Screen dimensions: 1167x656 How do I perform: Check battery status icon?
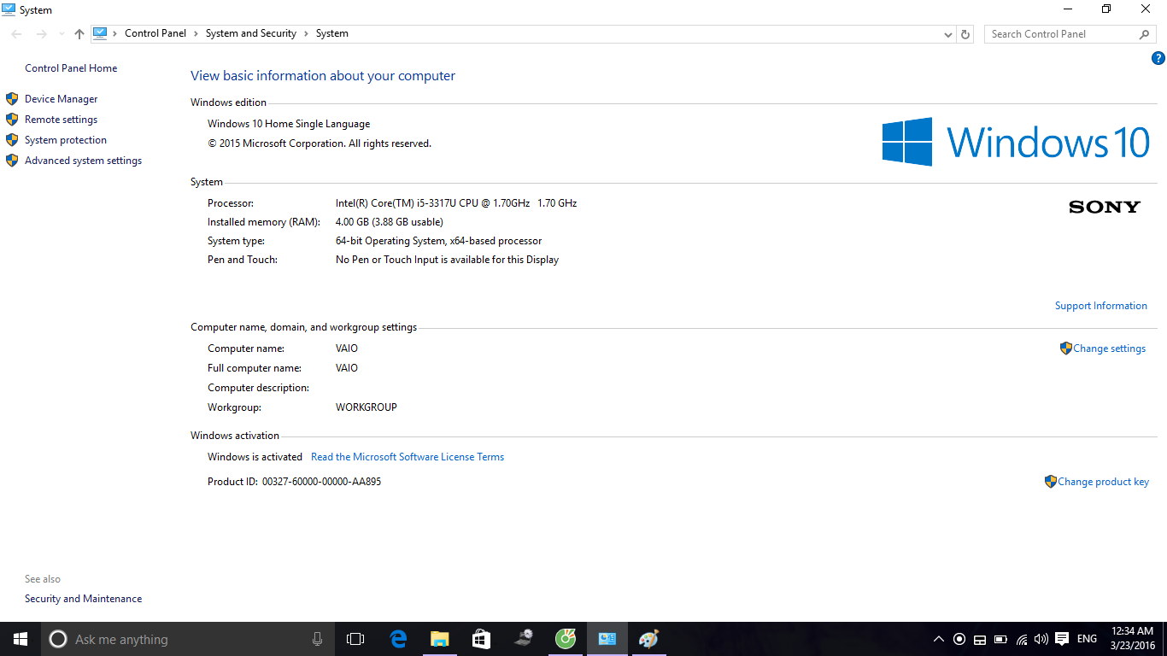tap(1000, 639)
